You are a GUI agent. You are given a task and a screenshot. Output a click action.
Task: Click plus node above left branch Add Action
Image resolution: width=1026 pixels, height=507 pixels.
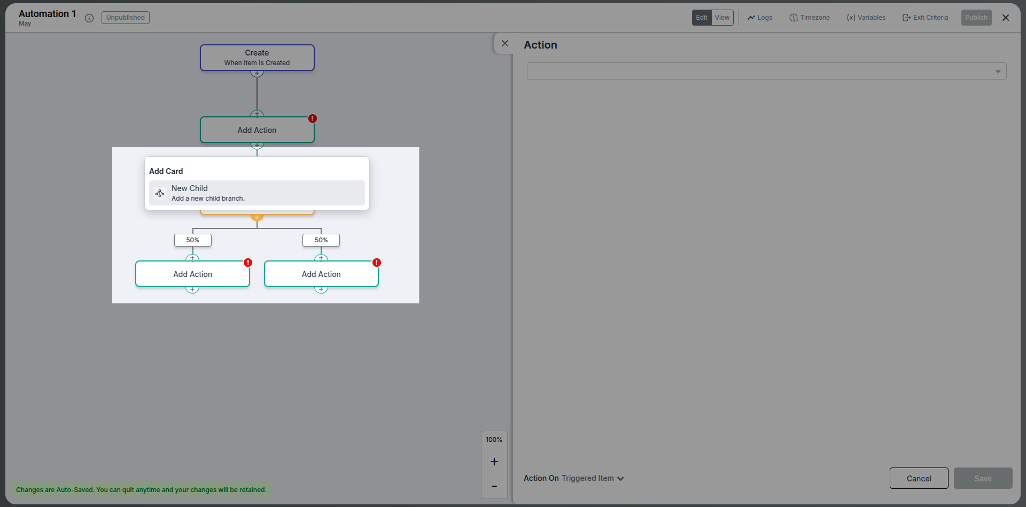tap(192, 258)
